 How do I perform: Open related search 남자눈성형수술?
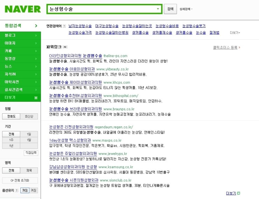(80, 26)
